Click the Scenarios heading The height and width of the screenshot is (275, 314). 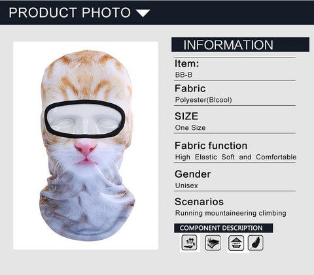pos(199,202)
